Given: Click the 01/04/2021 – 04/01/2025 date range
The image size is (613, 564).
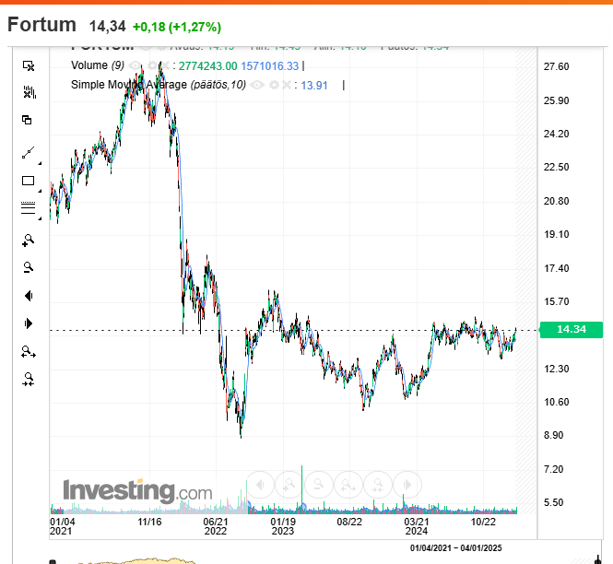Looking at the screenshot, I should tap(456, 548).
